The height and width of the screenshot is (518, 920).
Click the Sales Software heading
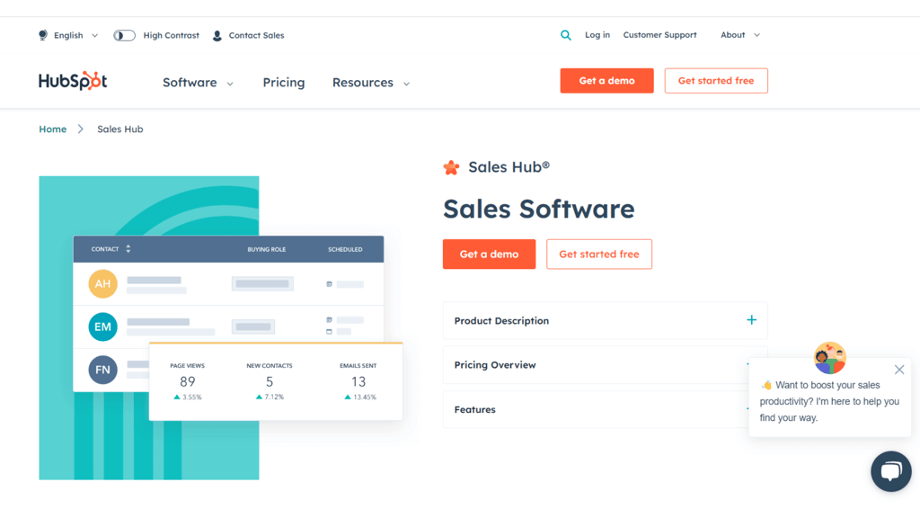[x=539, y=209]
